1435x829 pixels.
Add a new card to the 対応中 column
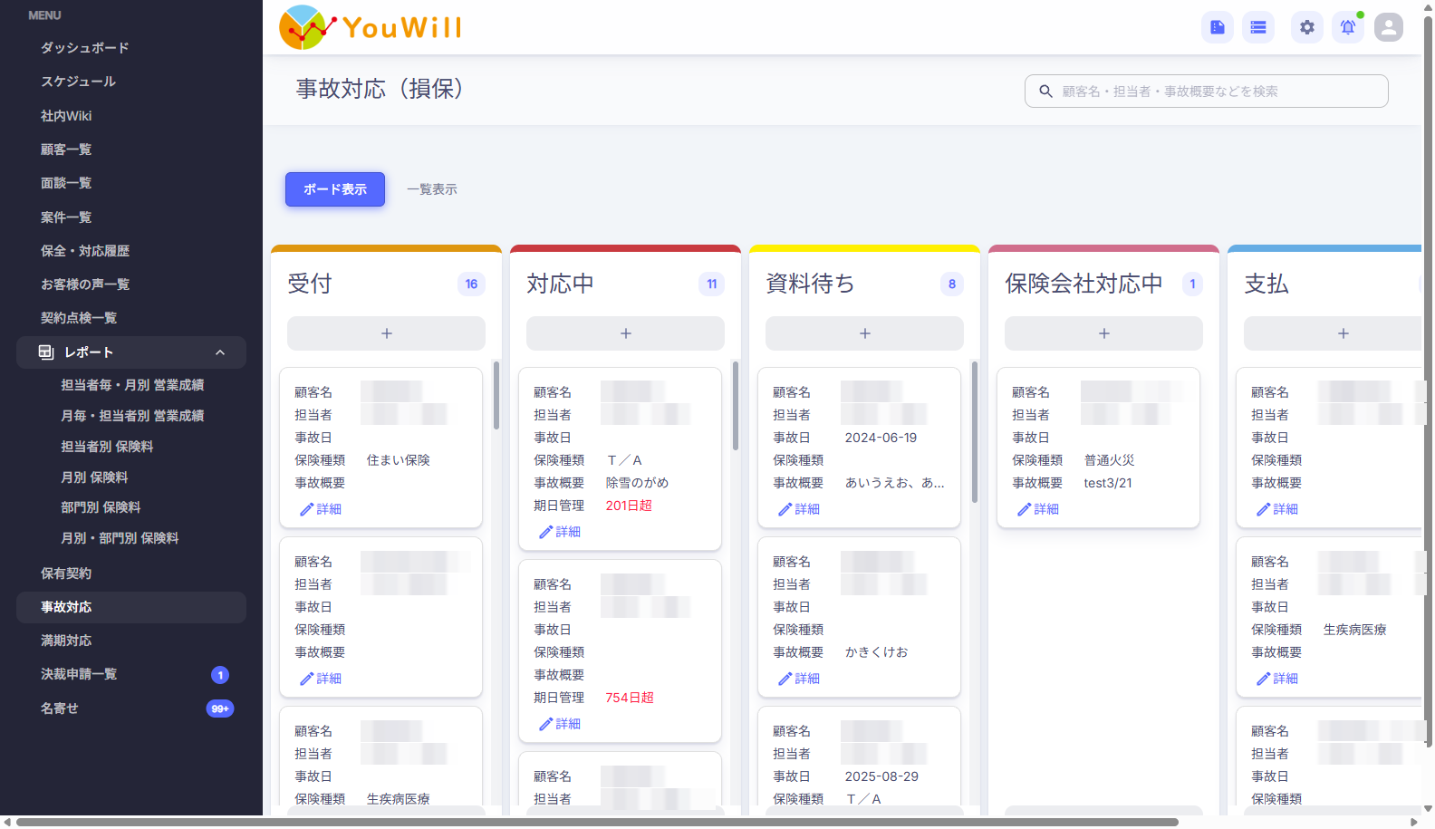tap(625, 333)
